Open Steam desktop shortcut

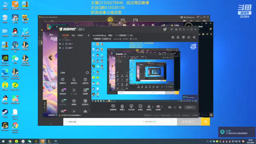click(x=5, y=113)
